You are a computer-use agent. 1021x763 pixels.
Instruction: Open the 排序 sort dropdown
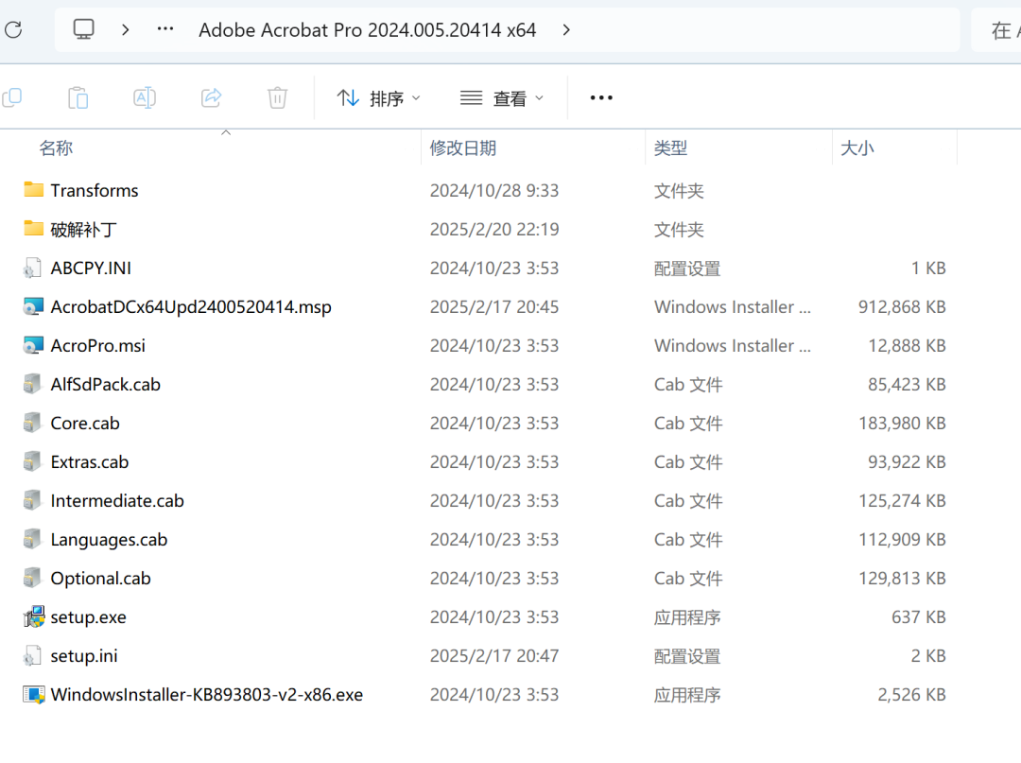pyautogui.click(x=379, y=98)
